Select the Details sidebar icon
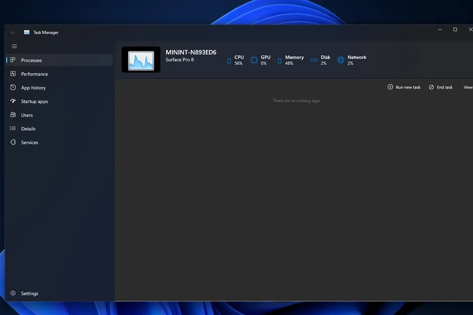The height and width of the screenshot is (315, 473). (x=13, y=128)
